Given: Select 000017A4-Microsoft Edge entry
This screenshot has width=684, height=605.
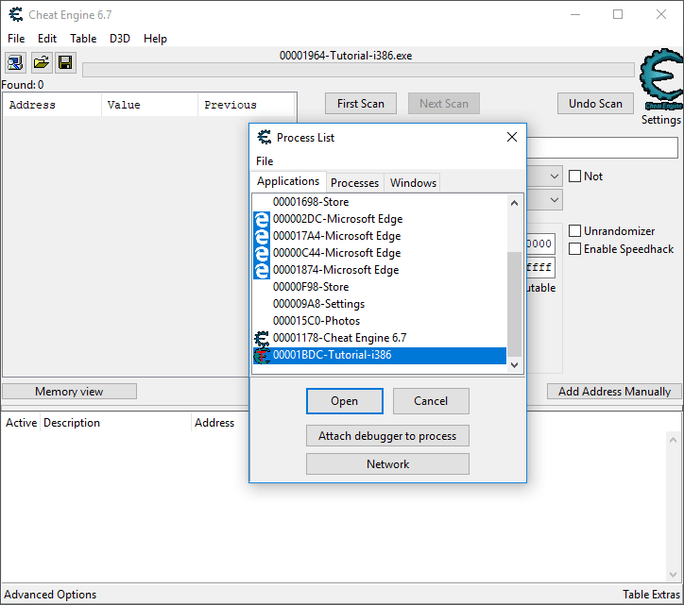Looking at the screenshot, I should [x=380, y=236].
